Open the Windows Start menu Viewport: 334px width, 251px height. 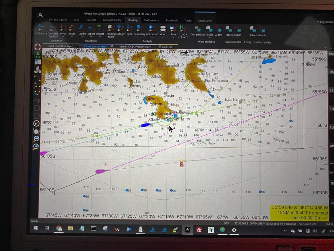36,228
